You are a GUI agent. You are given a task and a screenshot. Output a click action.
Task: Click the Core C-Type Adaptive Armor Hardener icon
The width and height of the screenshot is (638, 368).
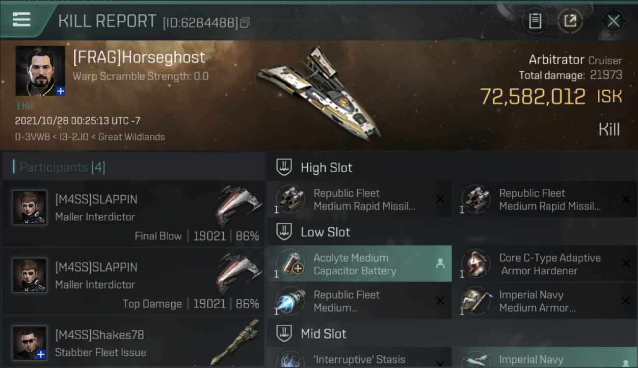pyautogui.click(x=475, y=264)
